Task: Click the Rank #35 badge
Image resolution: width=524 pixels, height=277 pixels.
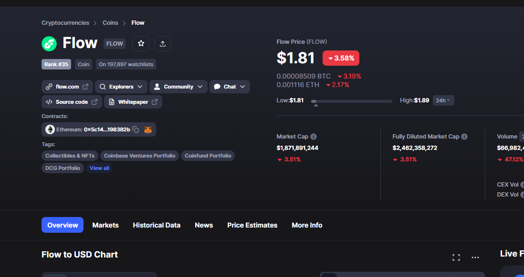Action: coord(56,64)
